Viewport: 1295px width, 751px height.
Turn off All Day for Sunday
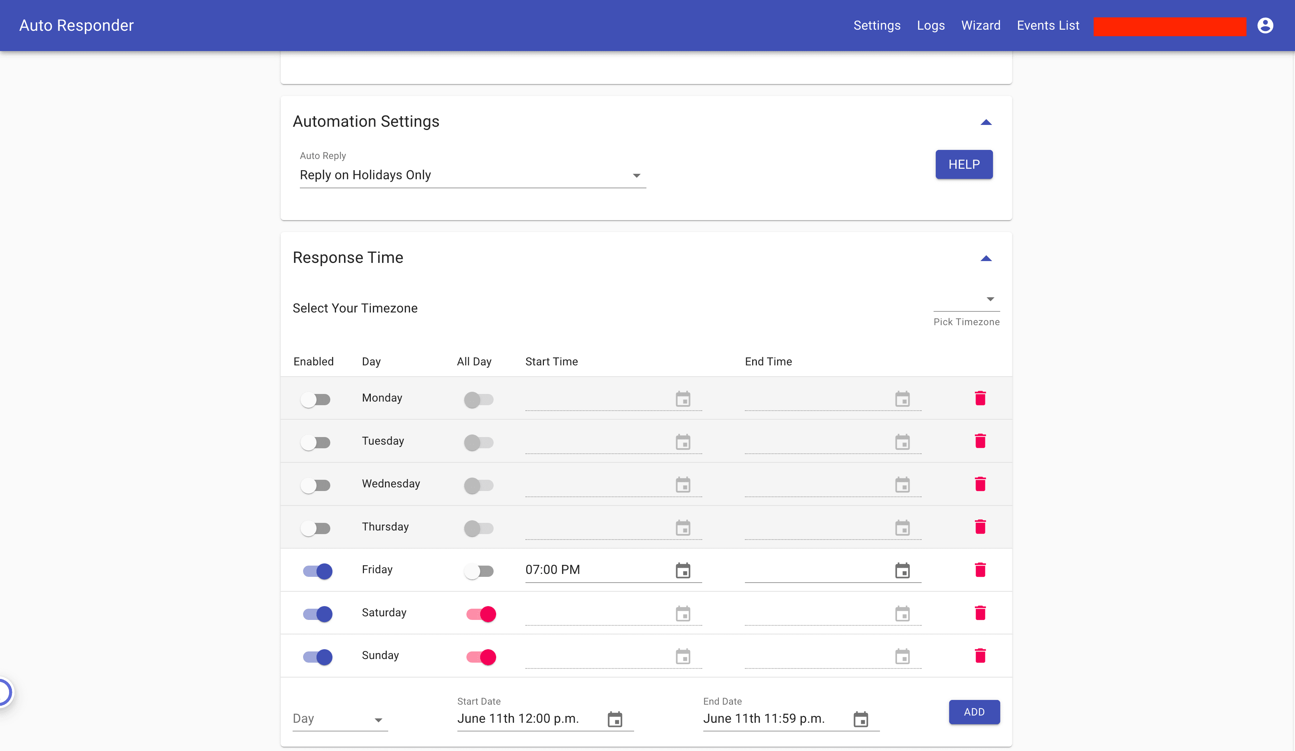click(481, 656)
